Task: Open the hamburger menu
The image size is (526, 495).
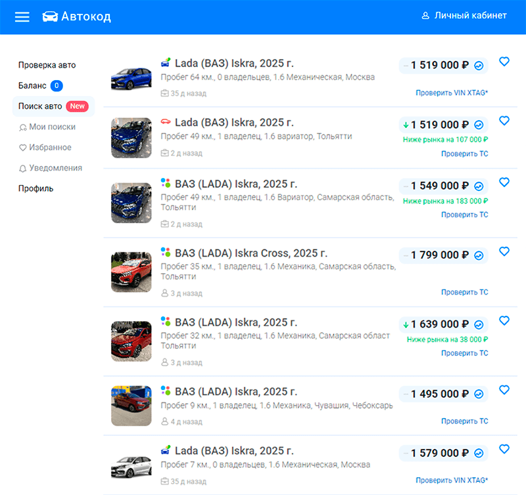Action: point(22,16)
